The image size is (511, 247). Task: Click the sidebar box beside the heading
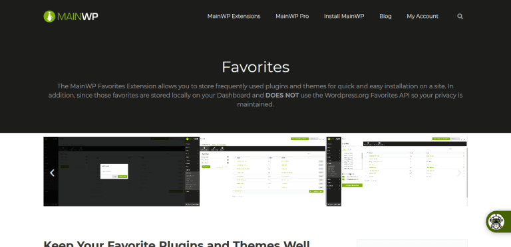click(412, 243)
